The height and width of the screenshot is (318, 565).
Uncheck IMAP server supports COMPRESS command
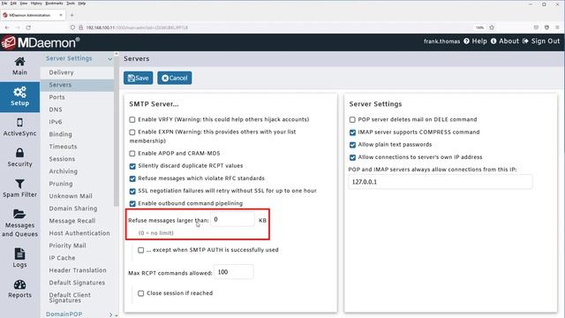352,132
